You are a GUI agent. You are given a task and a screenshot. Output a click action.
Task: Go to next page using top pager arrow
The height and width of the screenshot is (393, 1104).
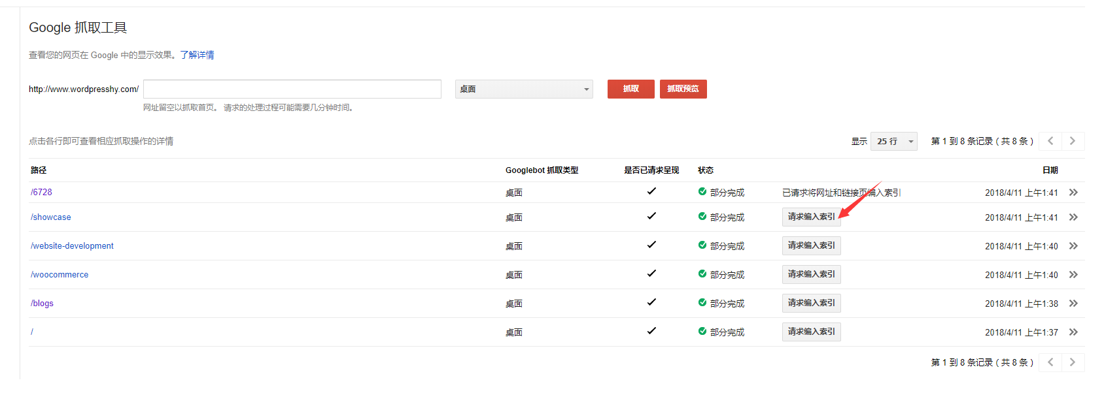1073,141
